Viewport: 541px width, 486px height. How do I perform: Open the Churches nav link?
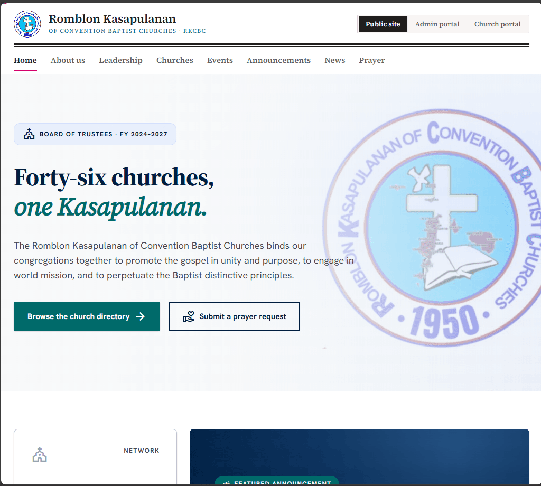174,60
